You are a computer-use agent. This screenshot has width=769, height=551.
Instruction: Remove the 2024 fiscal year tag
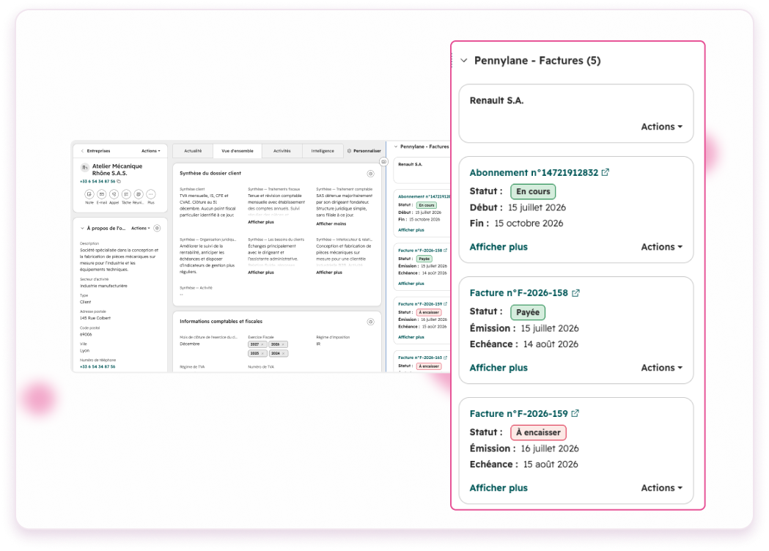(x=283, y=353)
